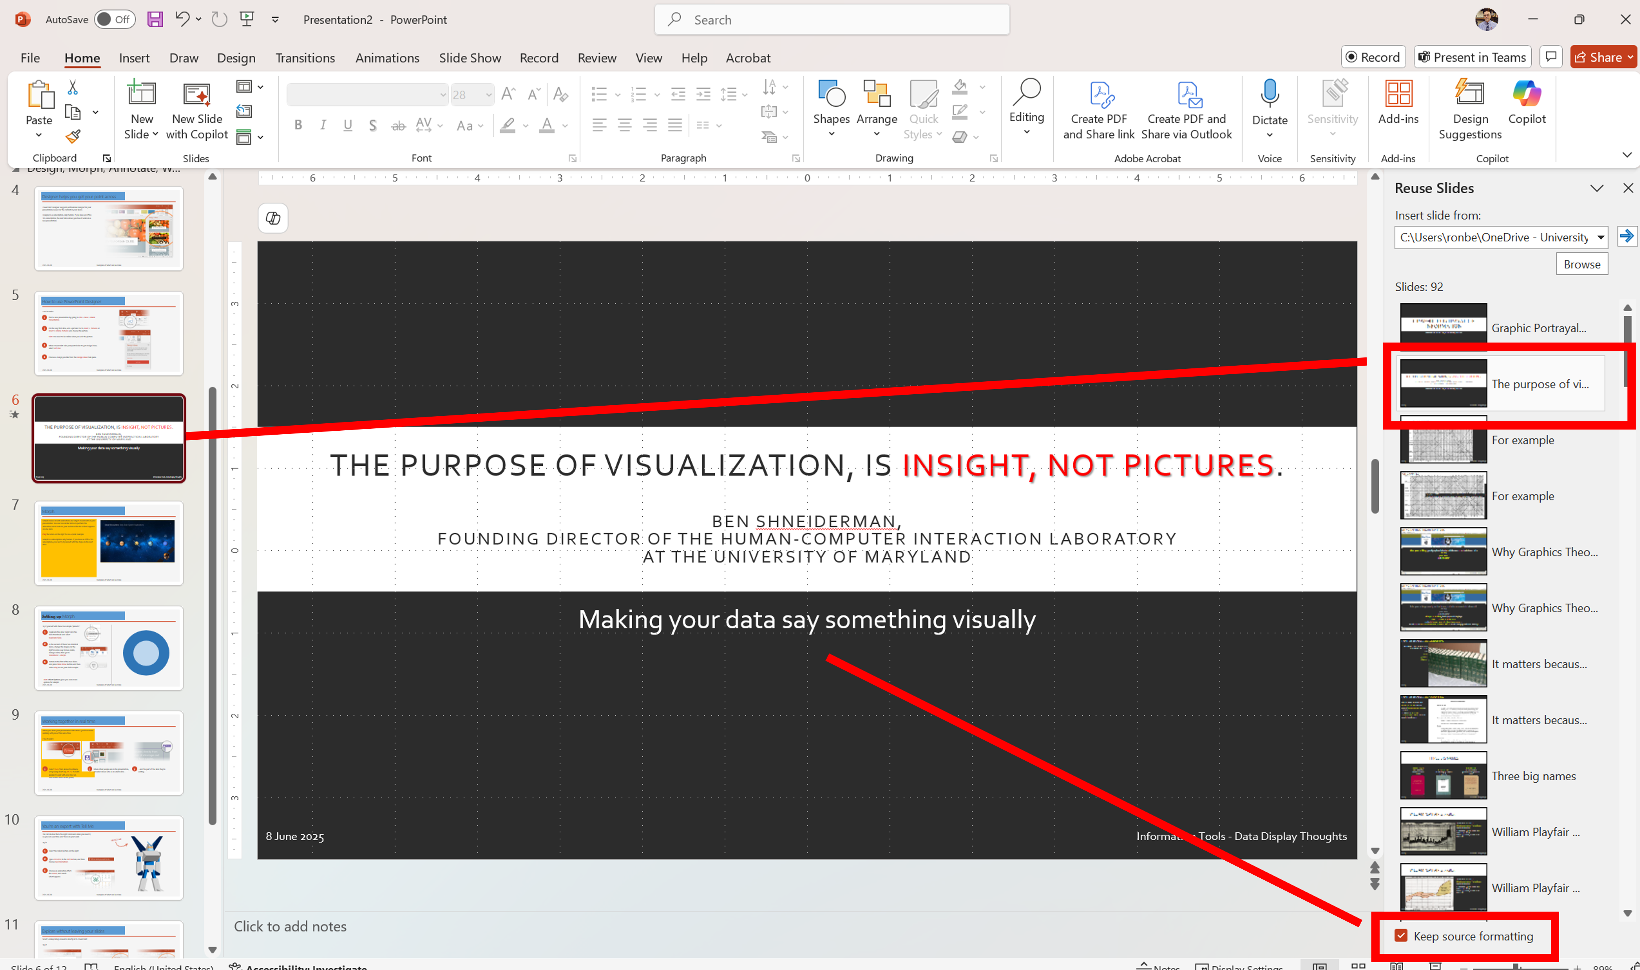Pick a font color from the swatch
Screen dimensions: 1640x970
click(x=547, y=125)
